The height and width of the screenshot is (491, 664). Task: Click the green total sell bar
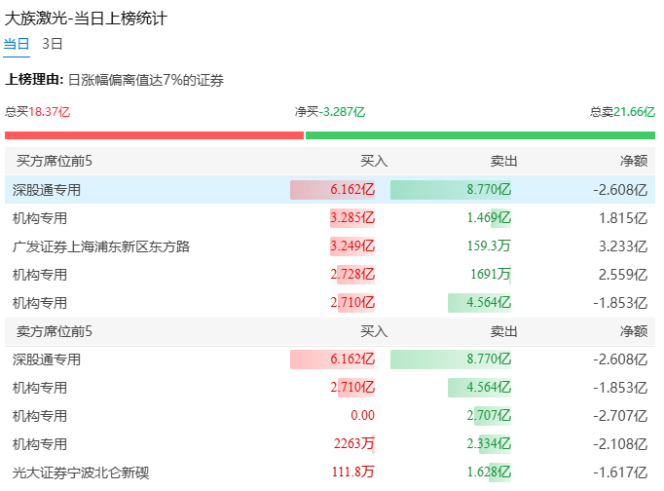click(x=480, y=135)
